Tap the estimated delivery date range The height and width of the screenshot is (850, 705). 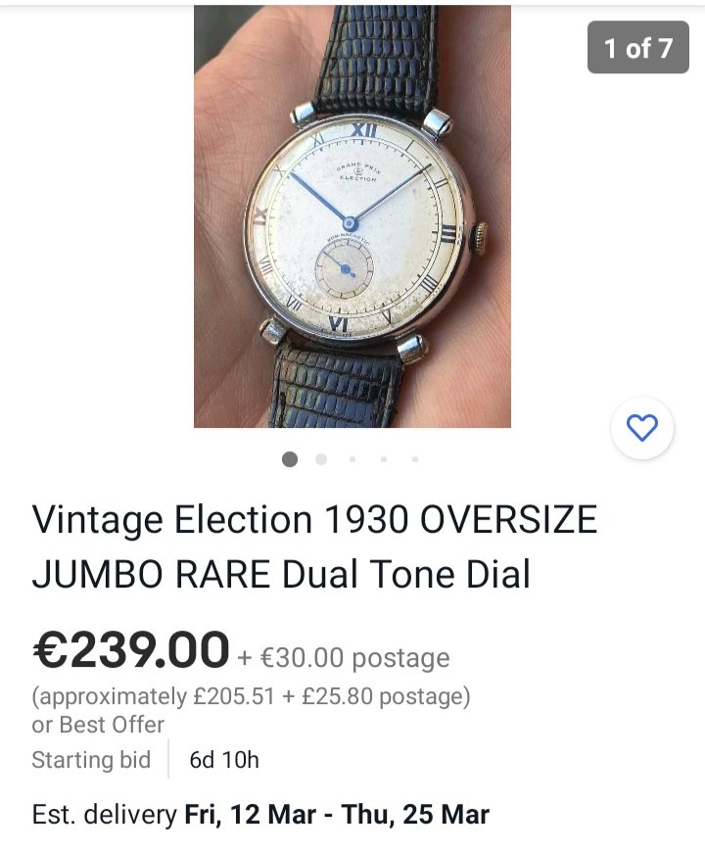(337, 814)
